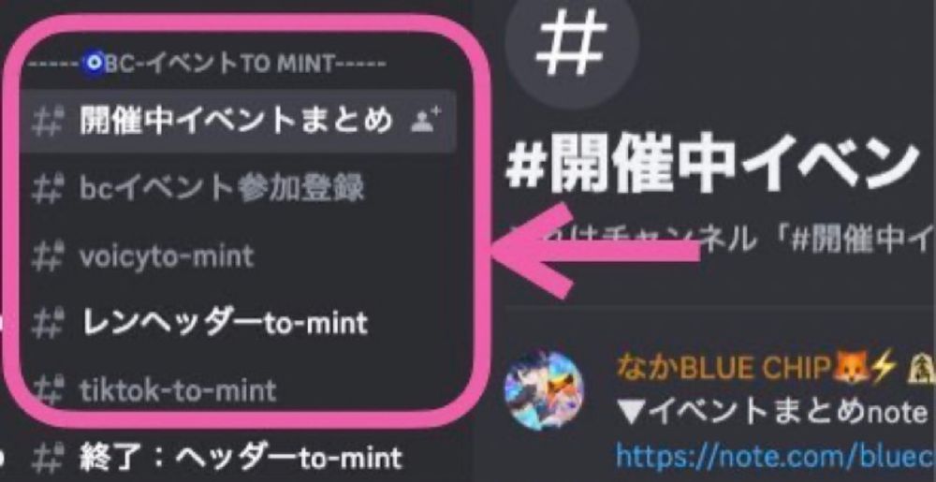
Task: Click the blue circle emoji in category header
Action: 93,64
